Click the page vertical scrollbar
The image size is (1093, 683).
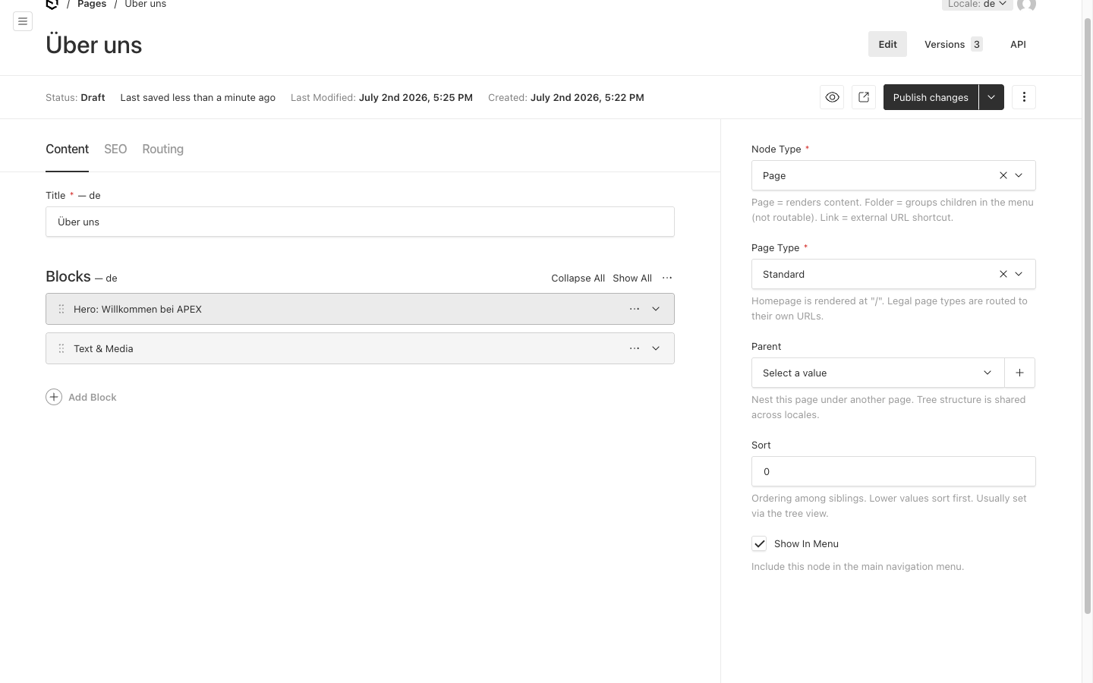[1087, 315]
